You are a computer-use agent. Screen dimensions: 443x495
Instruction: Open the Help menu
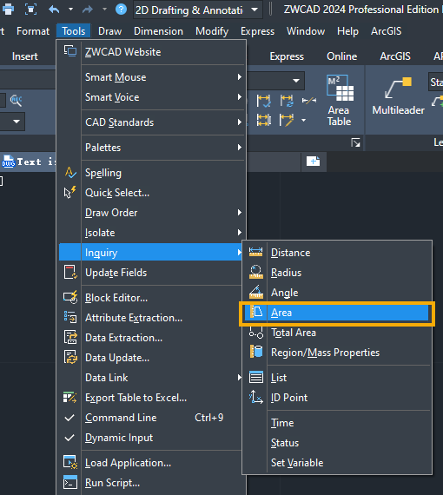click(x=347, y=31)
